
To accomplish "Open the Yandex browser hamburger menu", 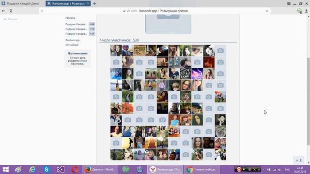I will tap(289, 3).
